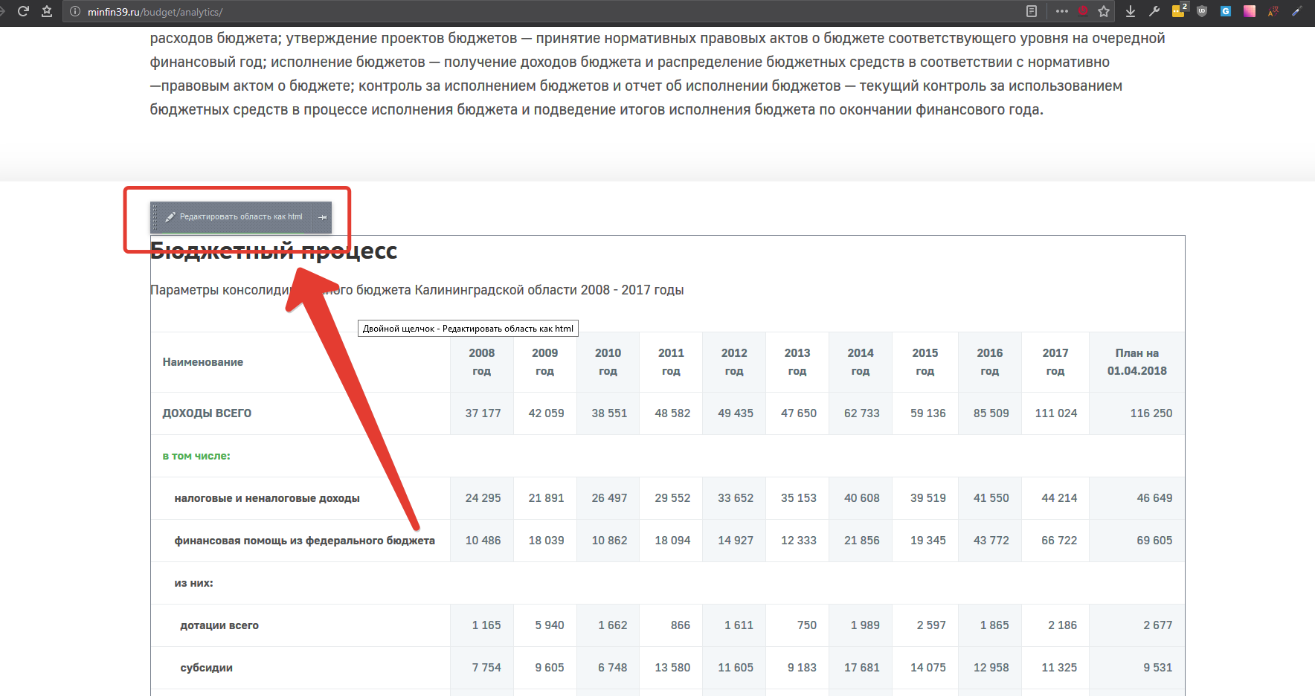
Task: Click the drag handle of edit panel
Action: click(x=155, y=217)
